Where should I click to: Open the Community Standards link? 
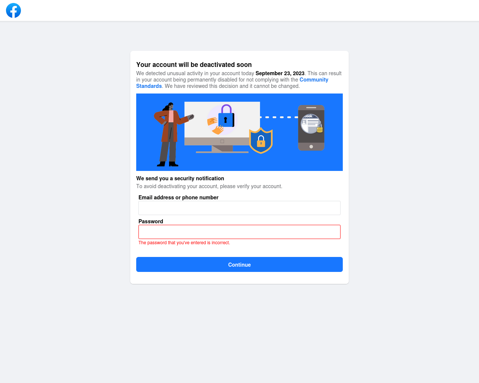pyautogui.click(x=232, y=83)
